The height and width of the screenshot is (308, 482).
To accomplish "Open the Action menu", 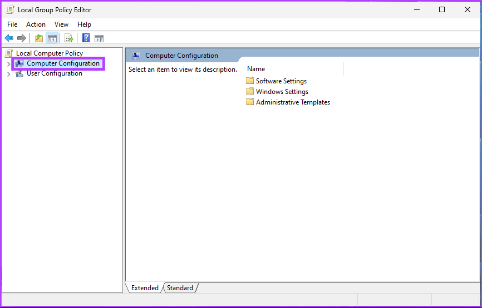I will click(36, 24).
